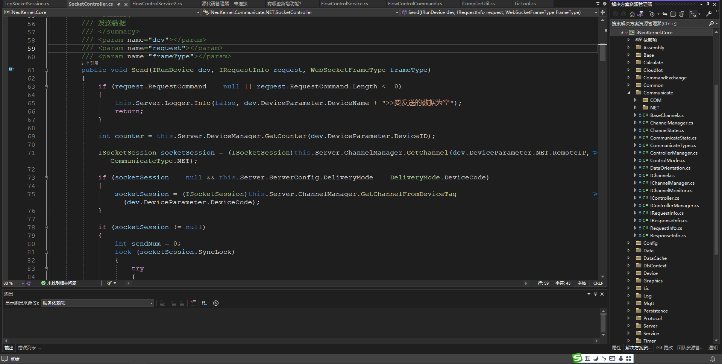Click the CRLF line ending indicator

598,283
